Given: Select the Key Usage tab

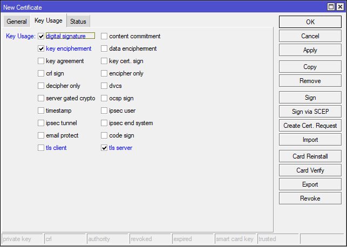Looking at the screenshot, I should click(x=49, y=20).
